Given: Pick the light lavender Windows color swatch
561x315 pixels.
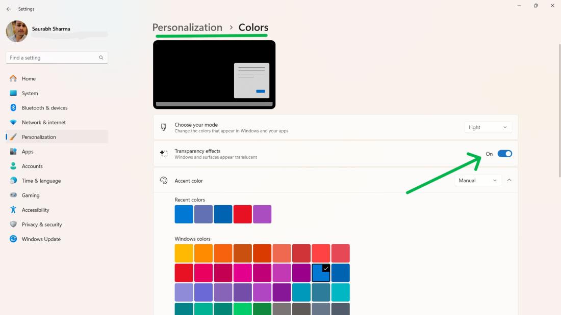Looking at the screenshot, I should coord(184,293).
